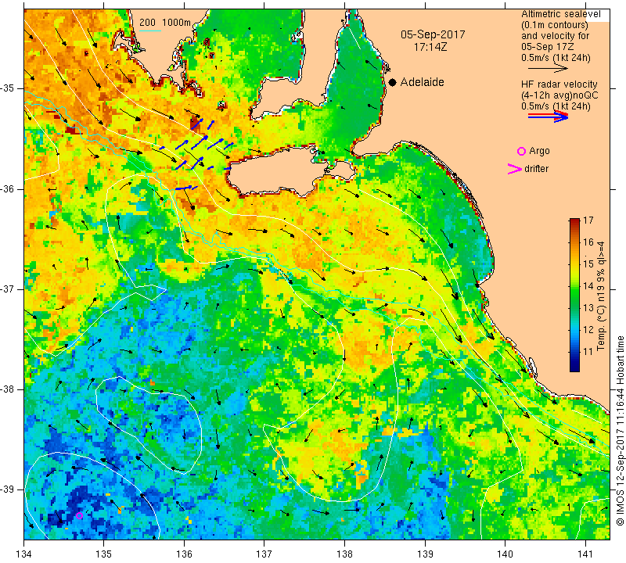Image resolution: width=626 pixels, height=563 pixels.
Task: Click the 140 longitude axis label
Action: pos(505,554)
